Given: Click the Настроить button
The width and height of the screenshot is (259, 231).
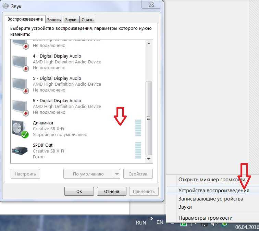Looking at the screenshot, I should pyautogui.click(x=25, y=174).
